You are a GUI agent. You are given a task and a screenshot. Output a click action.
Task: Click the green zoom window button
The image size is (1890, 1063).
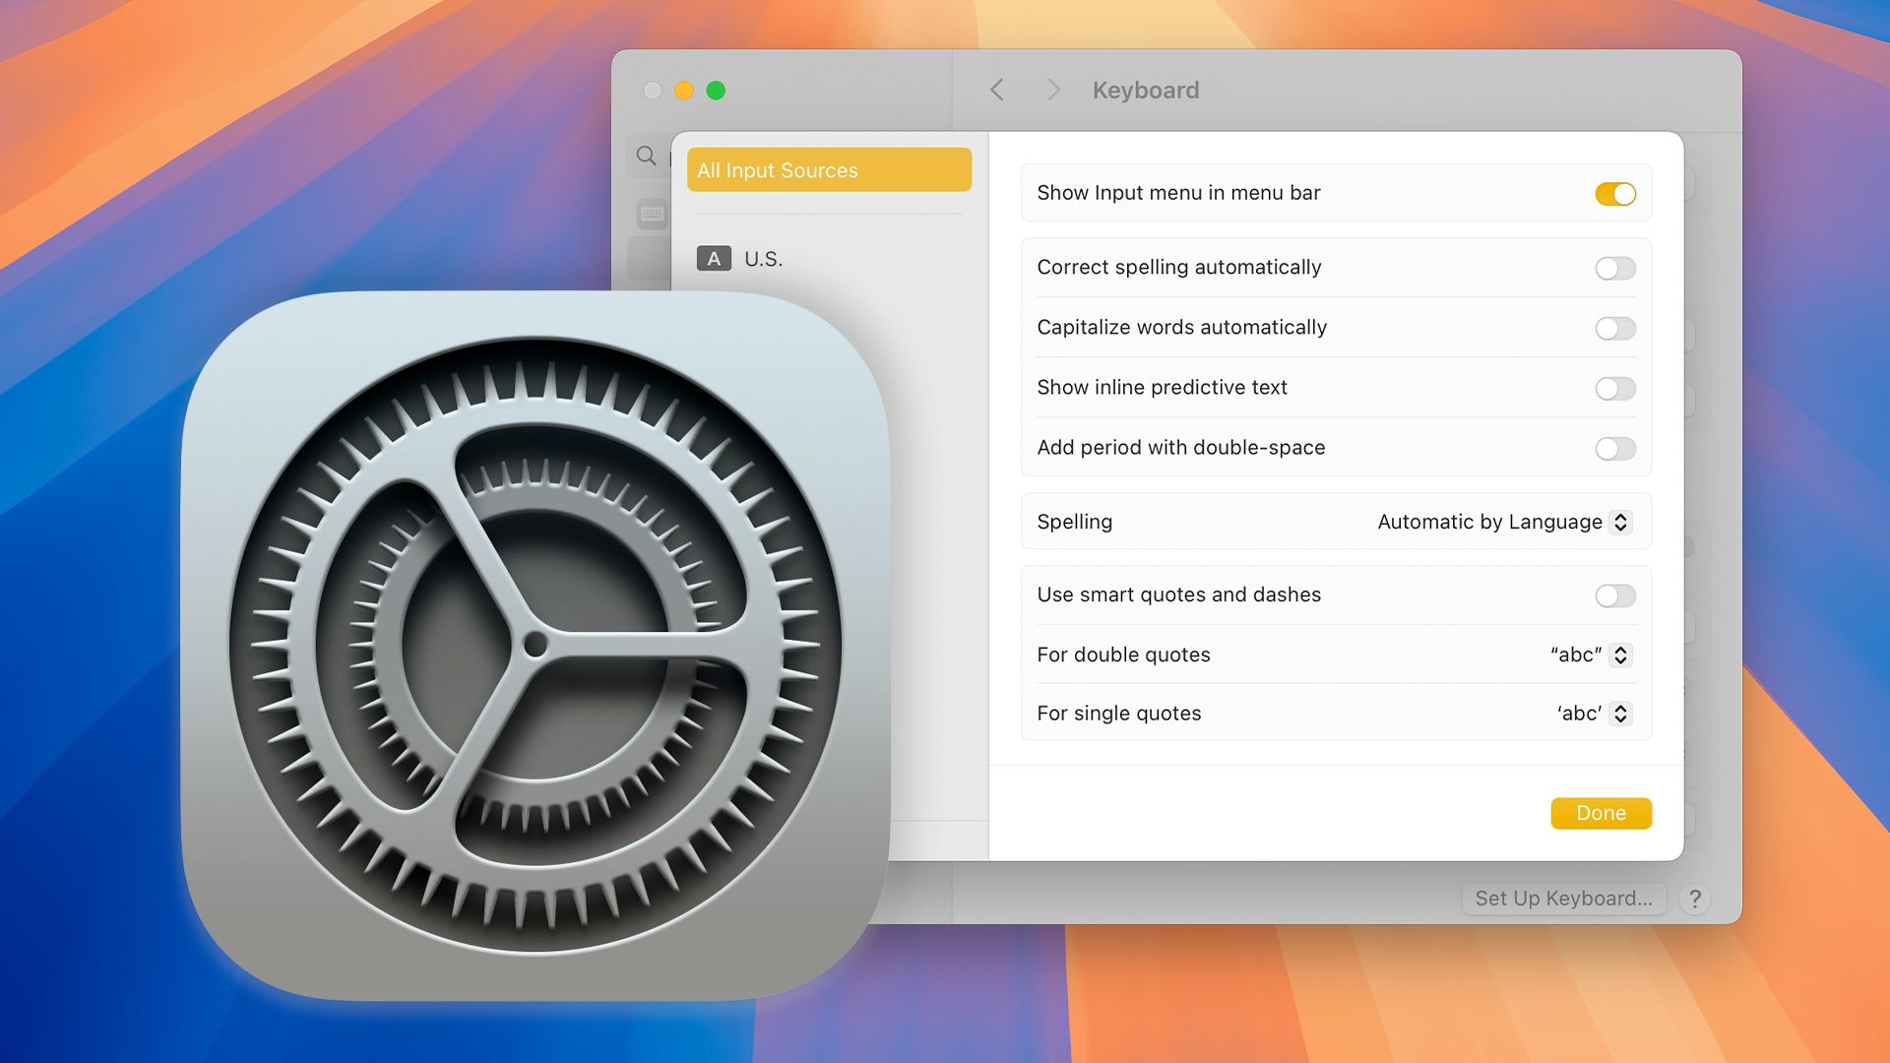[716, 91]
